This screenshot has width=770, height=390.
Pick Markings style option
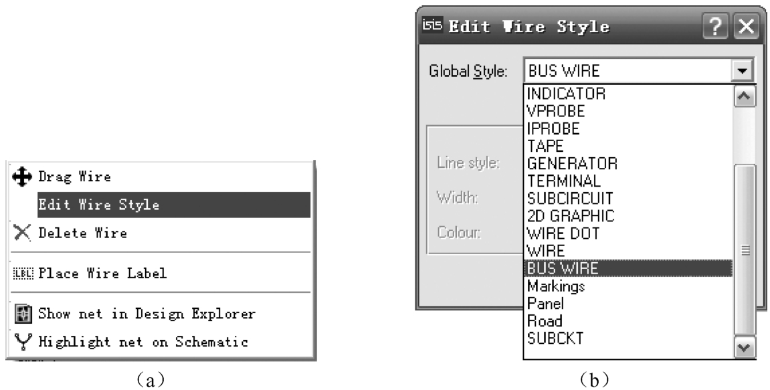tap(556, 286)
